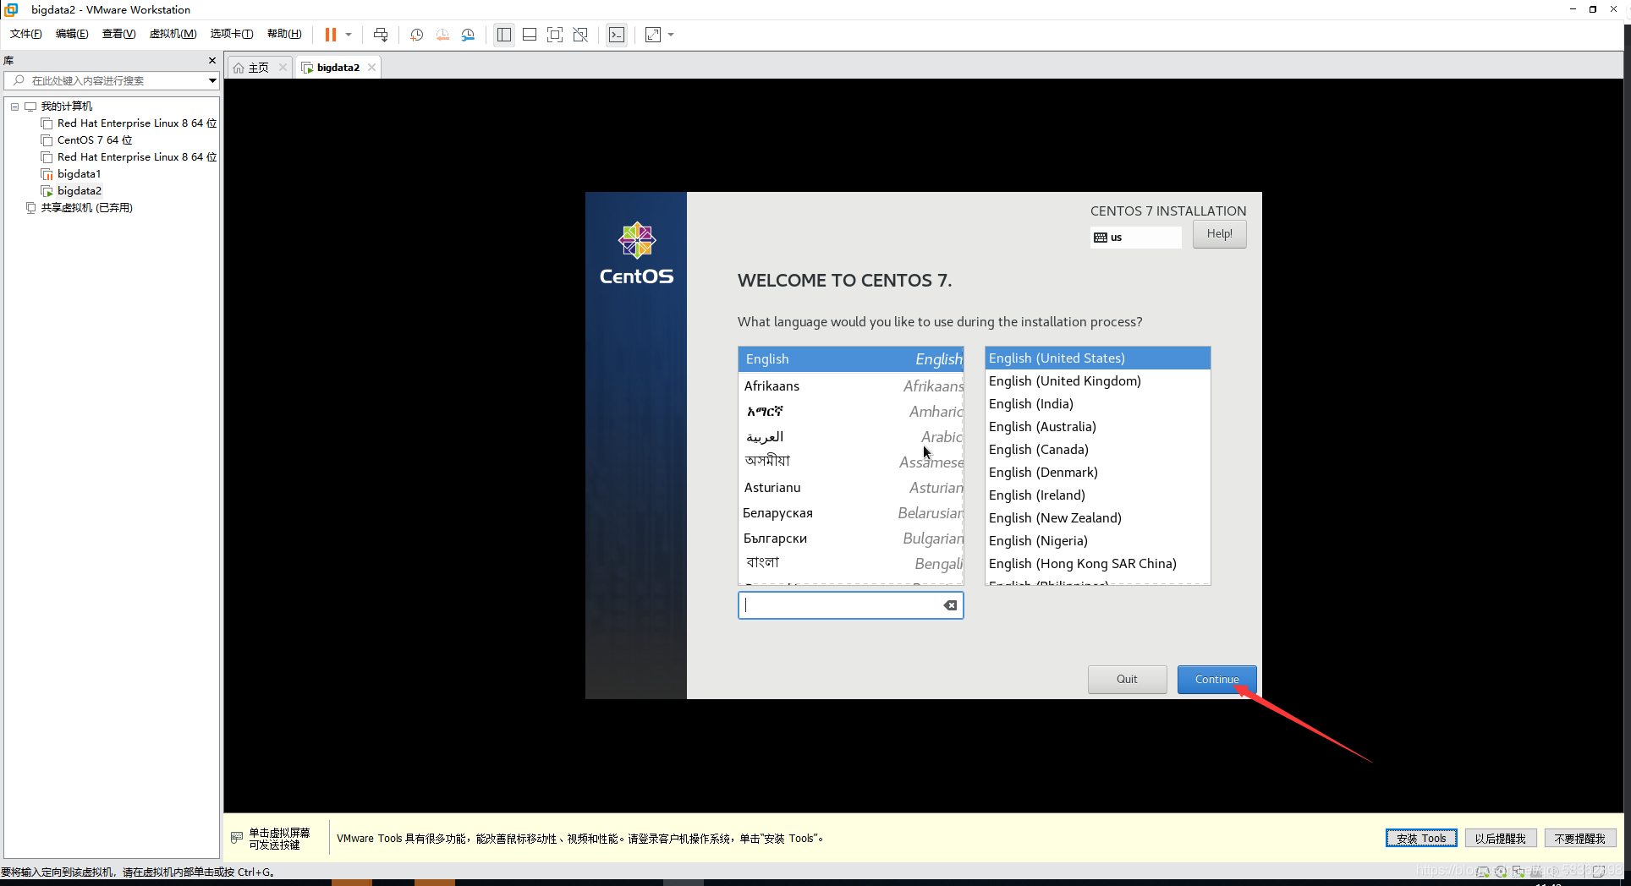Open the 文件(F) menu
The image size is (1631, 886).
pyautogui.click(x=25, y=34)
